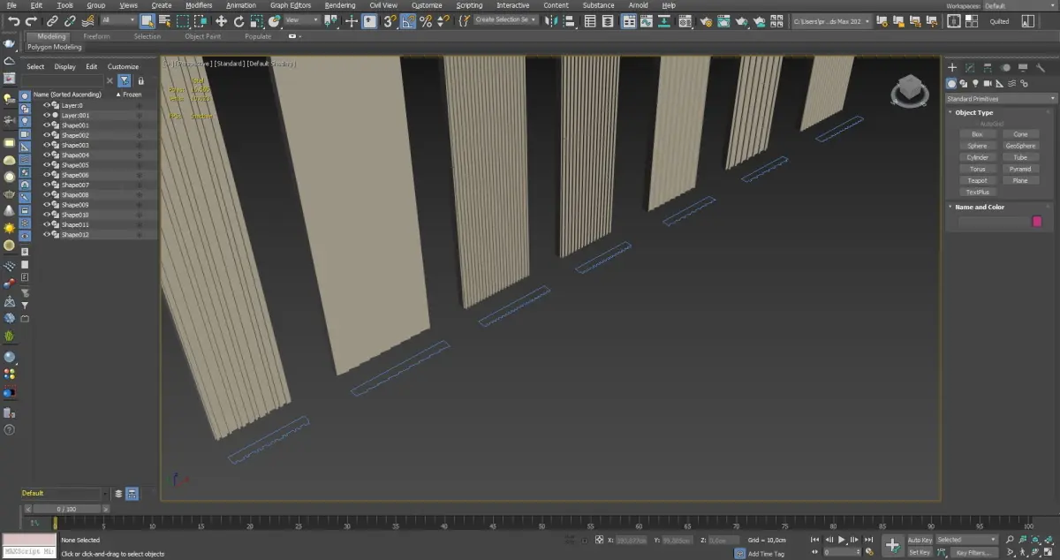Screen dimensions: 1060x560
Task: Toggle the Percent Snap icon
Action: coord(425,19)
